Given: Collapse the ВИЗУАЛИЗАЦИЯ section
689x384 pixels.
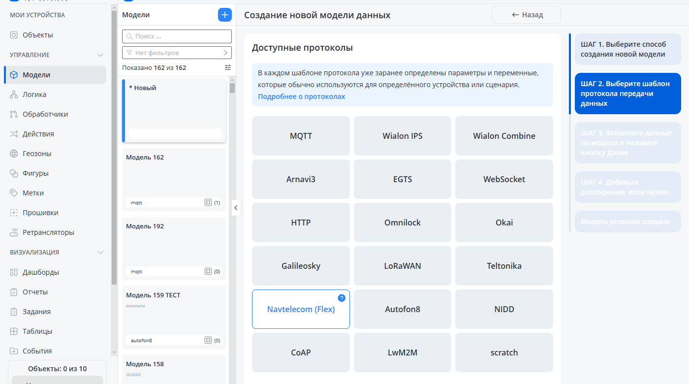Looking at the screenshot, I should pyautogui.click(x=100, y=252).
